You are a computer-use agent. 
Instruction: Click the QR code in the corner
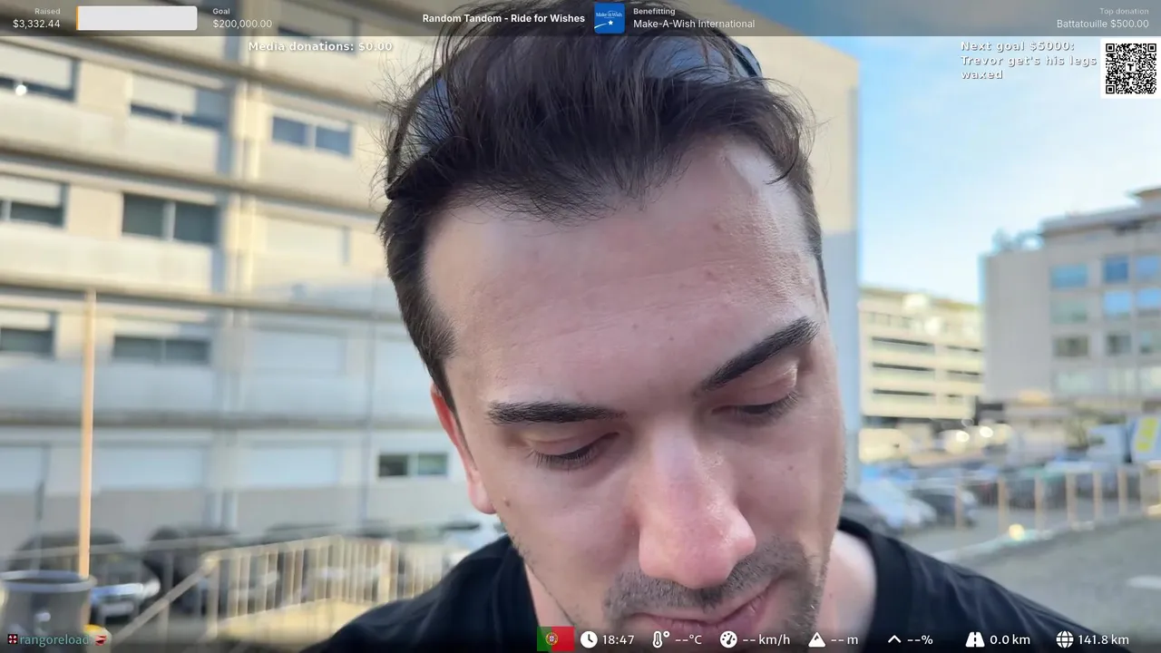click(1131, 68)
